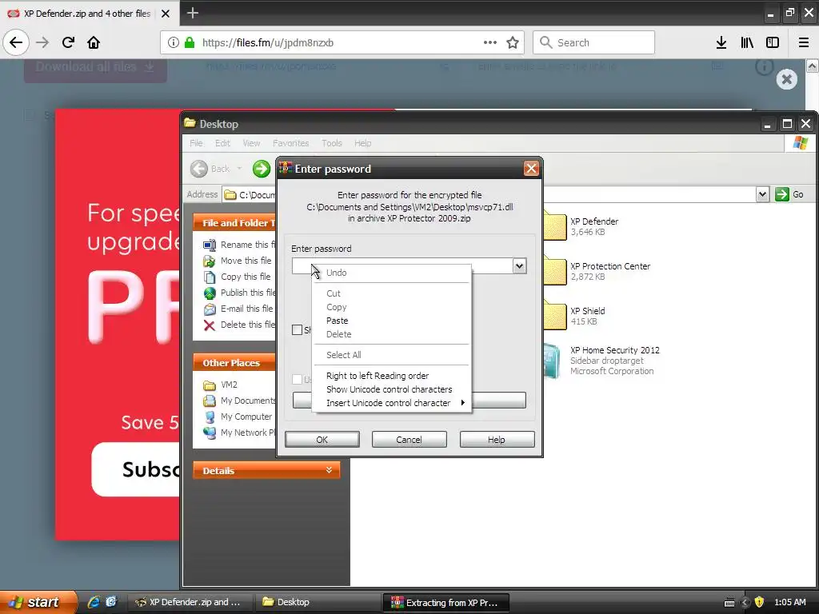
Task: Open Back button history dropdown arrow
Action: tap(239, 168)
